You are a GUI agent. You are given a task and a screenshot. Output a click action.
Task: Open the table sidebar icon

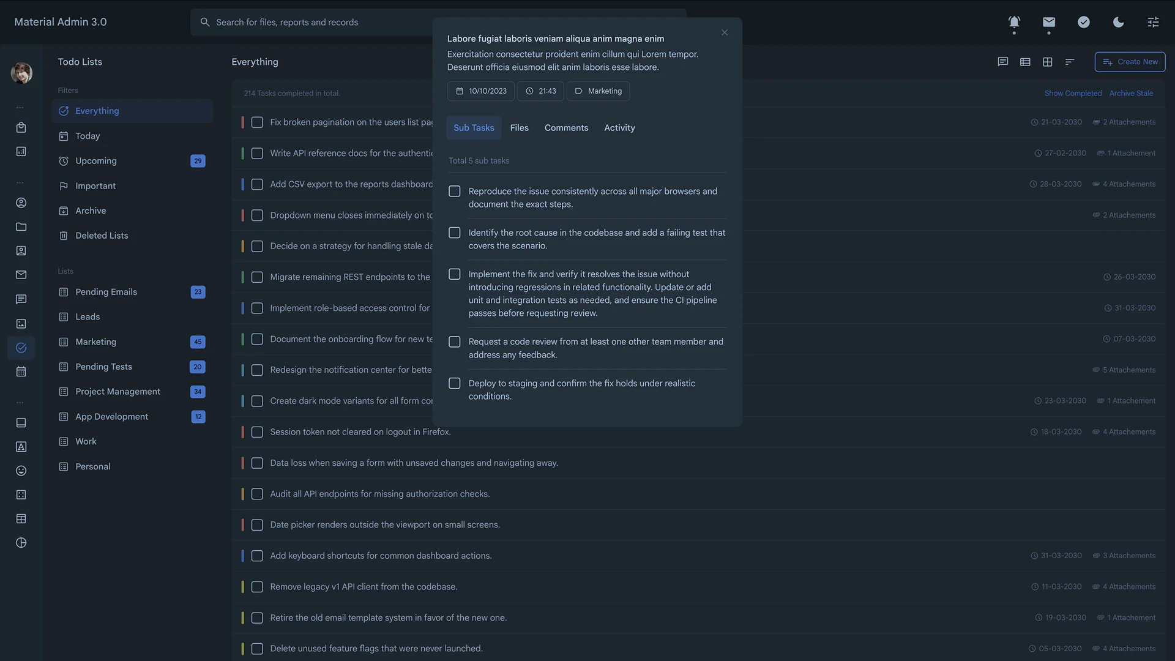pos(21,519)
